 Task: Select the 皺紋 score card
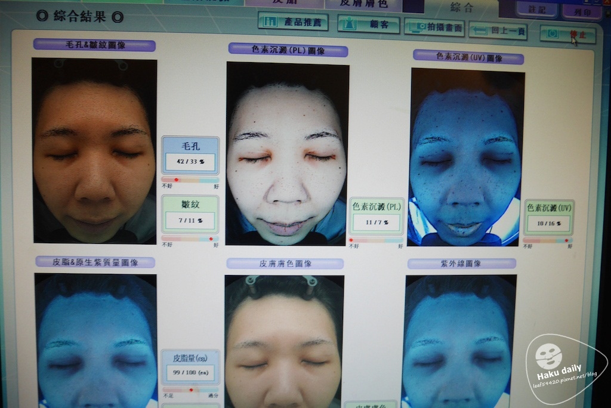click(190, 215)
